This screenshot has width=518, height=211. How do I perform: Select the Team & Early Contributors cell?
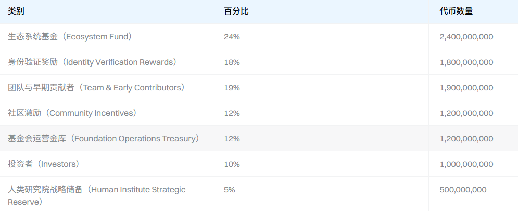96,88
